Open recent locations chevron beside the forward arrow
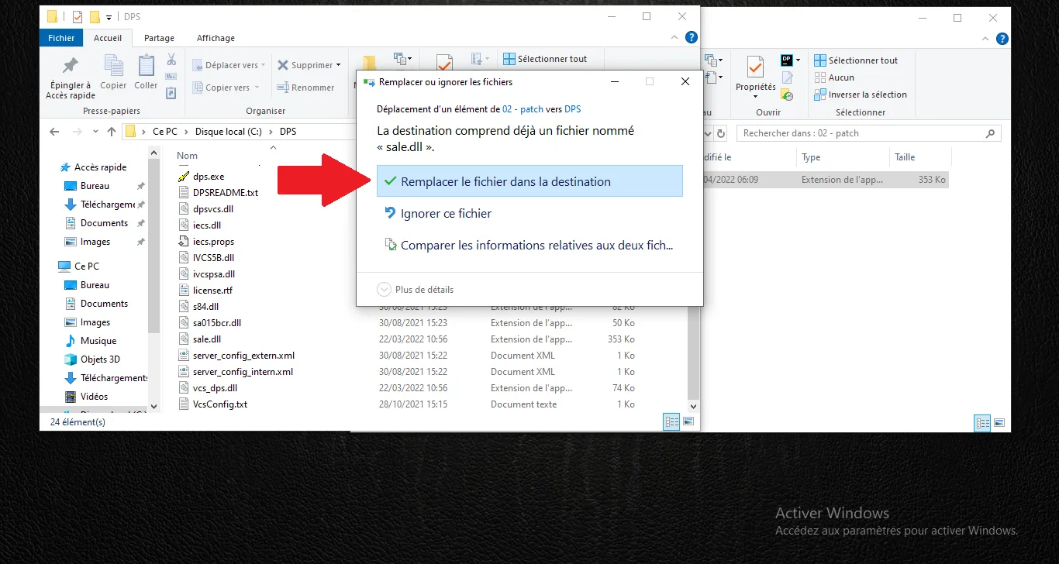Image resolution: width=1059 pixels, height=564 pixels. tap(94, 132)
